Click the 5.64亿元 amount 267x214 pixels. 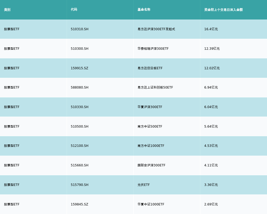tap(211, 127)
